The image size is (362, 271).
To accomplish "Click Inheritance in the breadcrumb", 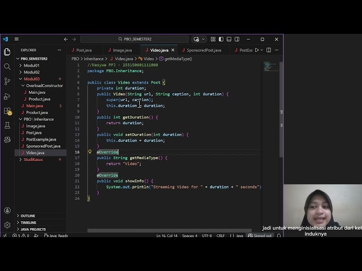I will pos(93,59).
